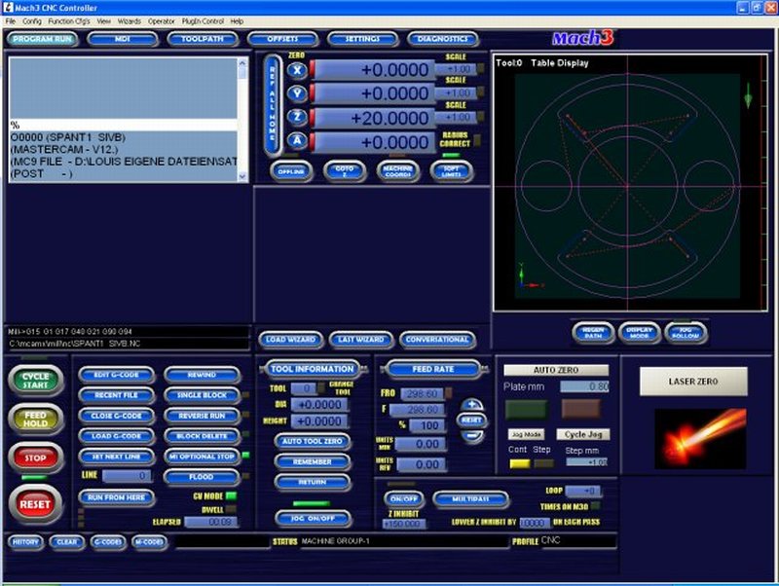779x586 pixels.
Task: Click the Laser Zero button
Action: click(693, 382)
